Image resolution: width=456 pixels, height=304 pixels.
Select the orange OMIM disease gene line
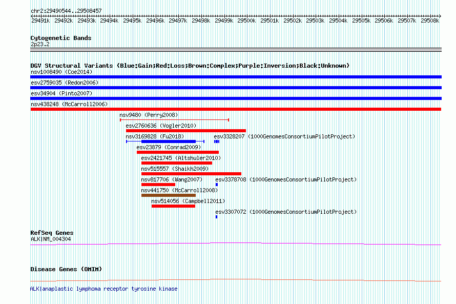(x=236, y=280)
